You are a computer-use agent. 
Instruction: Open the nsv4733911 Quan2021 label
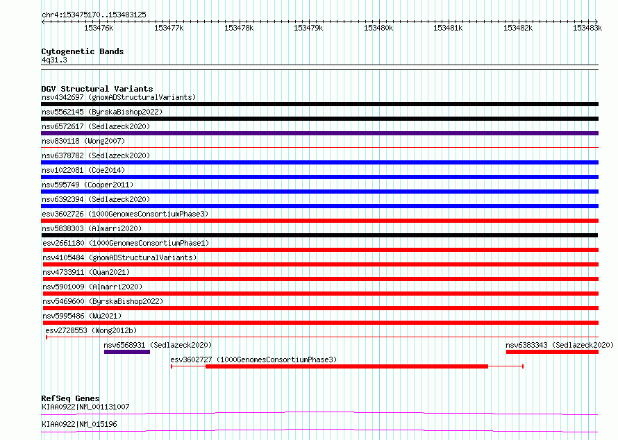(x=86, y=272)
